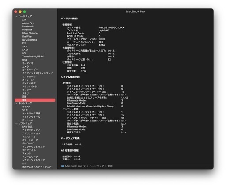226x186 pixels.
Task: Open the コントローラ entry
Action: [29, 76]
